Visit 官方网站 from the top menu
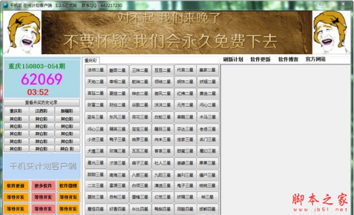354x215 pixels. pos(316,59)
